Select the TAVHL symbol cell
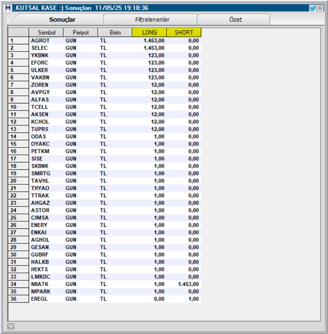 pyautogui.click(x=46, y=181)
